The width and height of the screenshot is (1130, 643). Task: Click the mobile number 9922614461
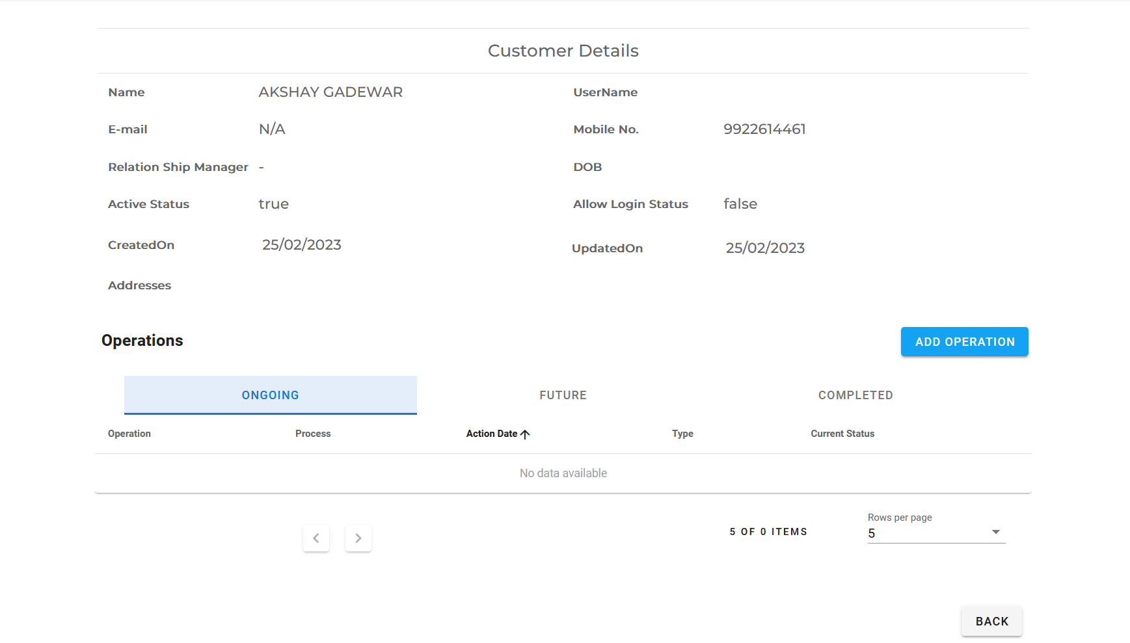(x=765, y=129)
